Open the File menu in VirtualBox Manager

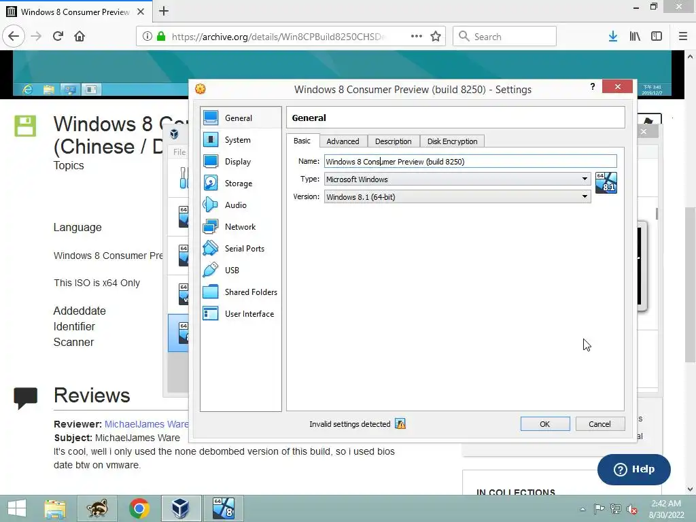click(x=179, y=152)
